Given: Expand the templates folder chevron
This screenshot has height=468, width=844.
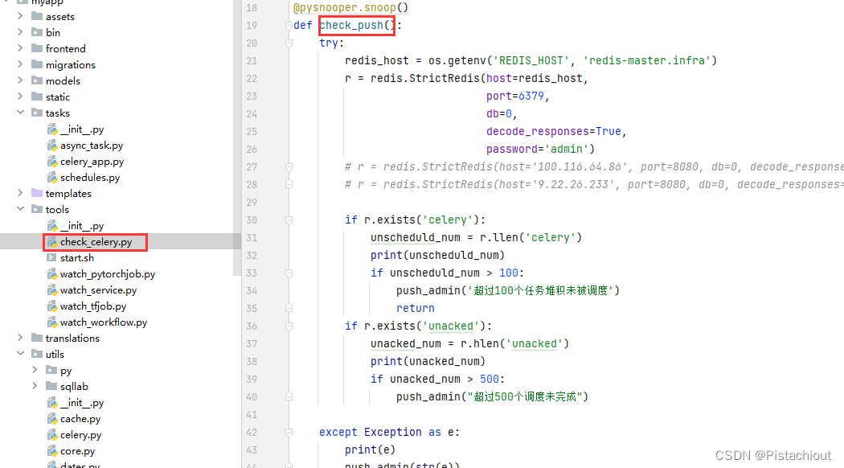Looking at the screenshot, I should 20,193.
